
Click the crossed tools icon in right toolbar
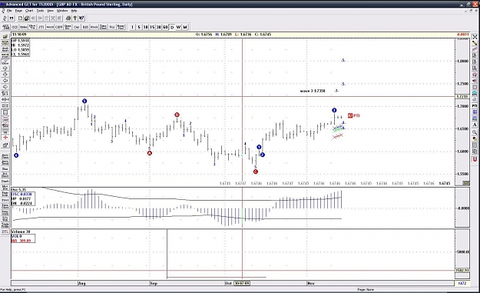(475, 37)
